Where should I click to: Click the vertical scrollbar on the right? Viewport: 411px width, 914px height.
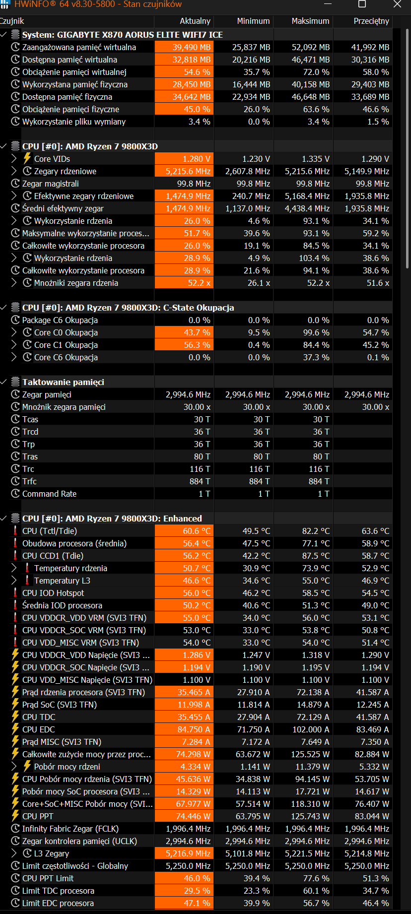coord(407,149)
